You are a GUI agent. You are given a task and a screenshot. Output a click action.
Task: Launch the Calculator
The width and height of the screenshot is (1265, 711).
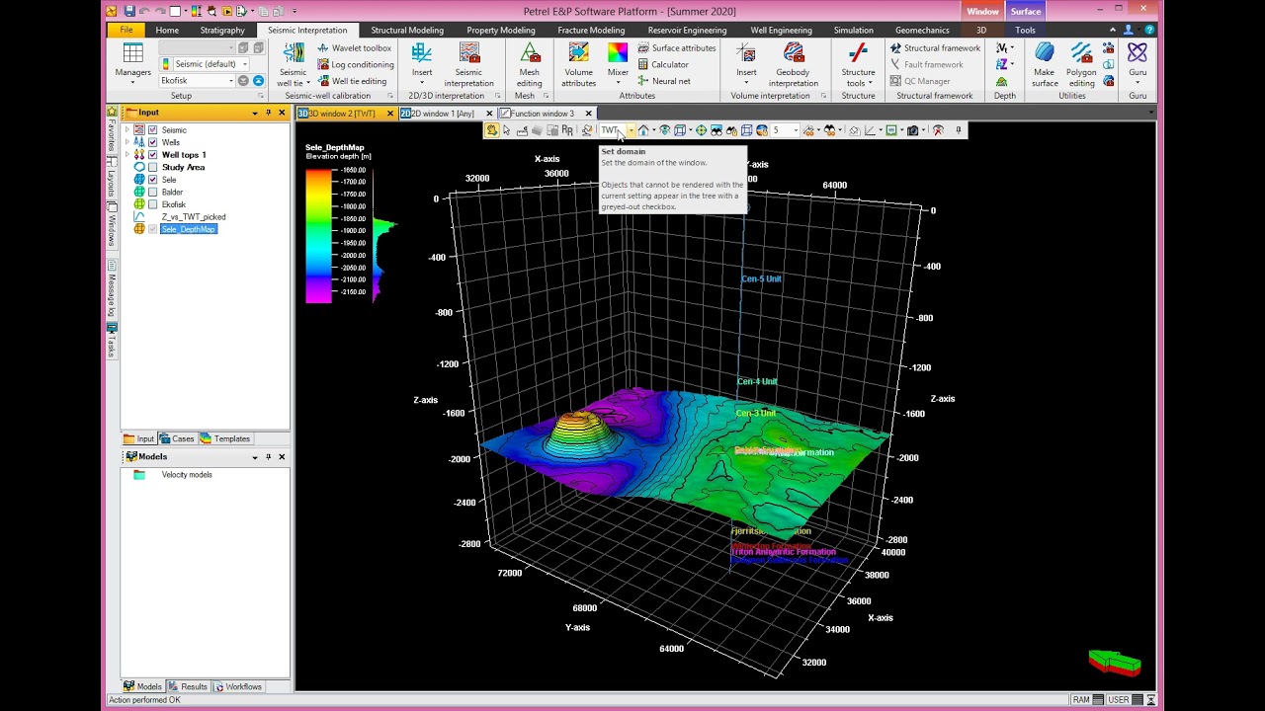coord(663,64)
